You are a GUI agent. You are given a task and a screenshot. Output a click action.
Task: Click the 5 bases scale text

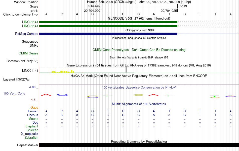[x=94, y=6]
